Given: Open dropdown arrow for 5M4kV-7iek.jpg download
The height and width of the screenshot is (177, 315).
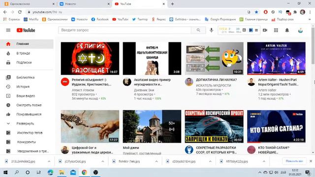Looking at the screenshot, I should 157,161.
